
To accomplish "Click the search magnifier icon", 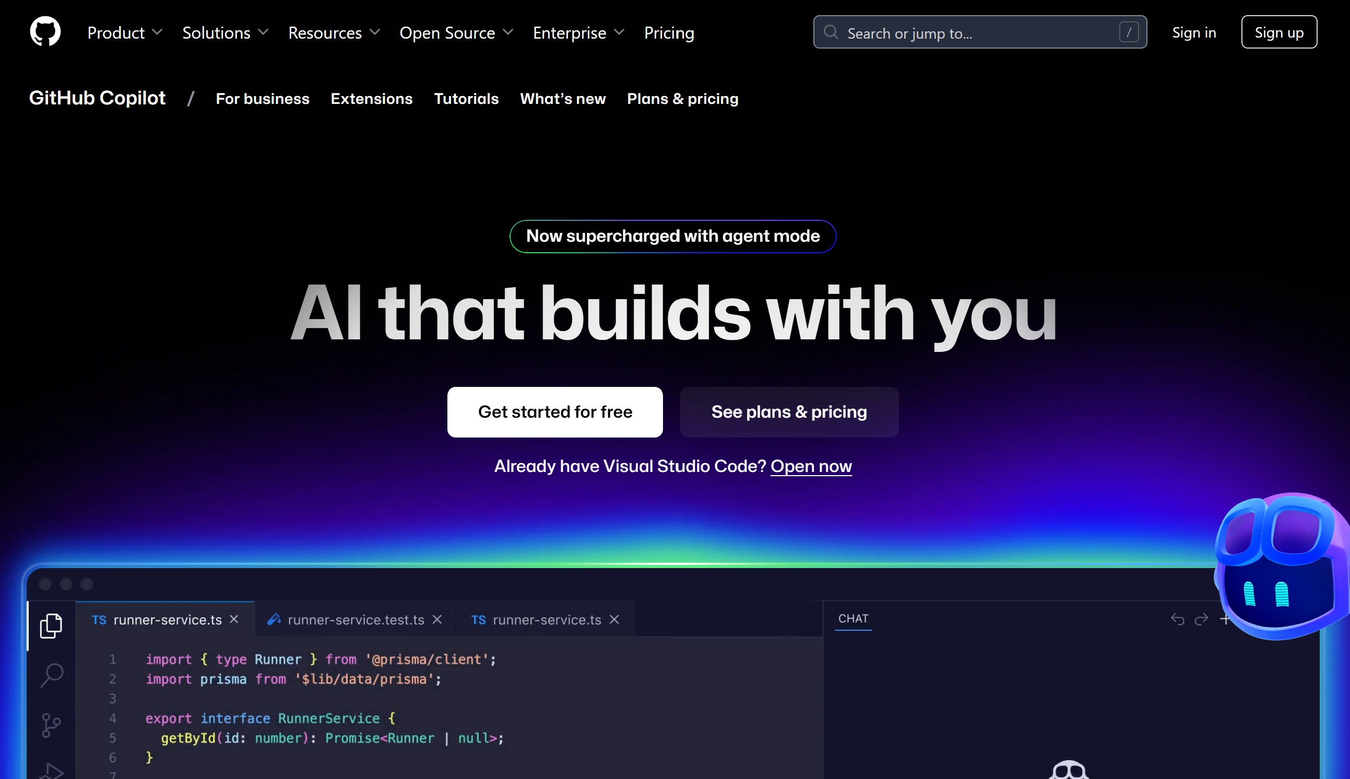I will coord(831,32).
